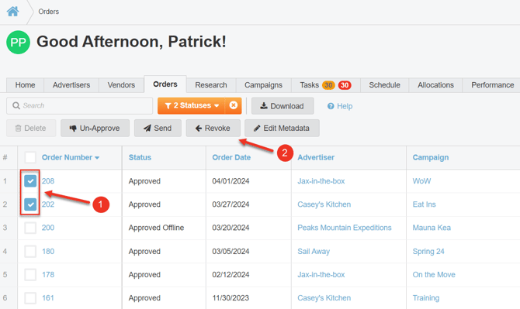Click the Approved Offline status cell
This screenshot has width=520, height=309.
(156, 228)
